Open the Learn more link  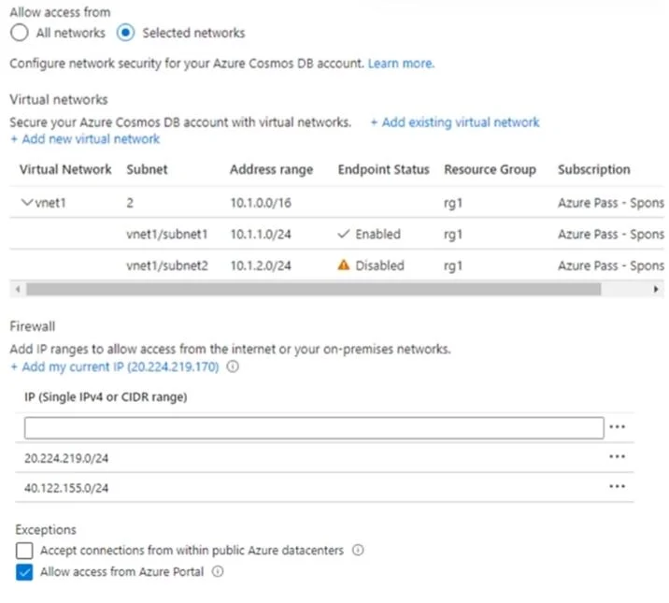click(x=401, y=64)
